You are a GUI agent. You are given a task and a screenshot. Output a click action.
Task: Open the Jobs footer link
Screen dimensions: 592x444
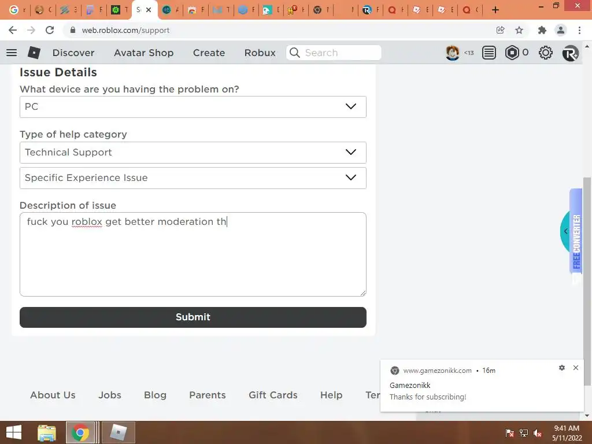click(110, 395)
